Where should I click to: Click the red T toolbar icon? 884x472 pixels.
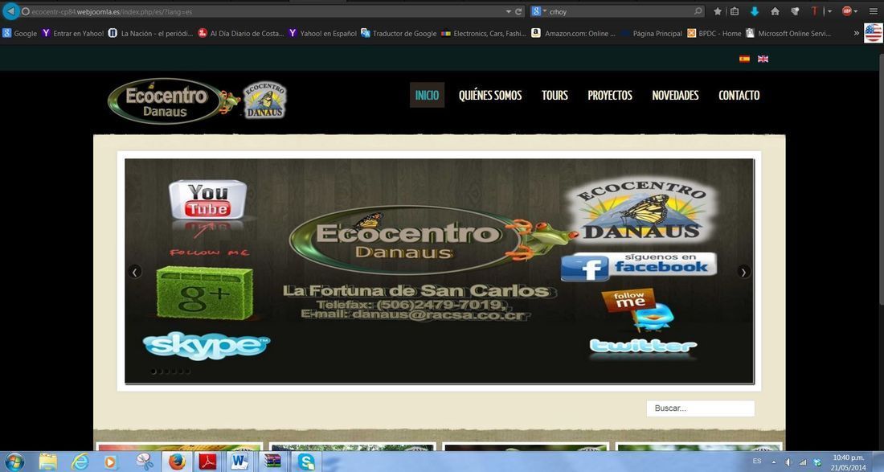click(814, 11)
